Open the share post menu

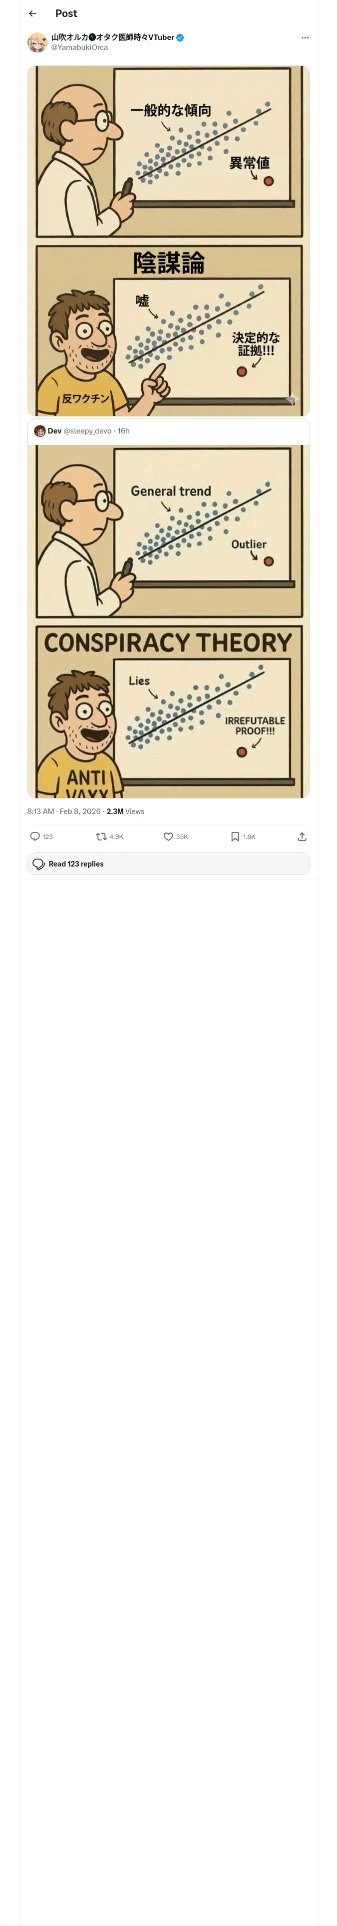[302, 836]
